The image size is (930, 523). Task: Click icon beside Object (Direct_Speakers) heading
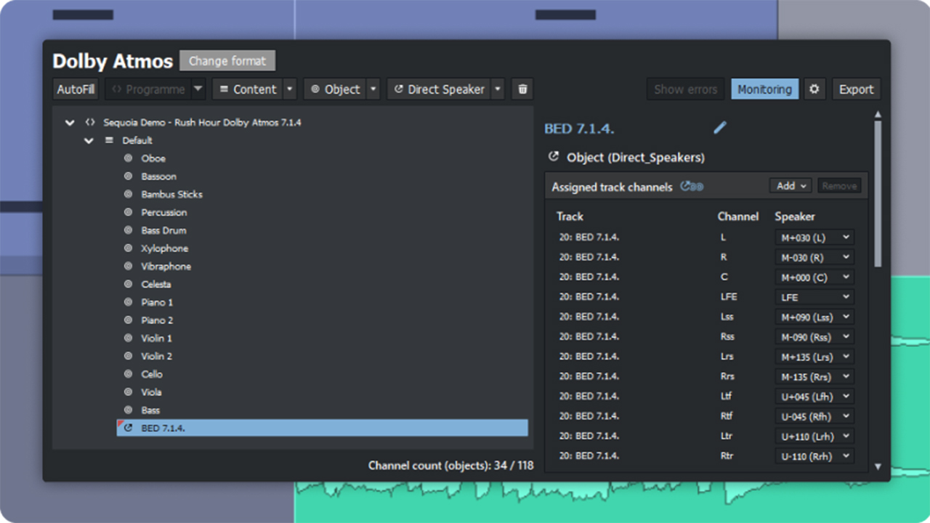pos(554,157)
